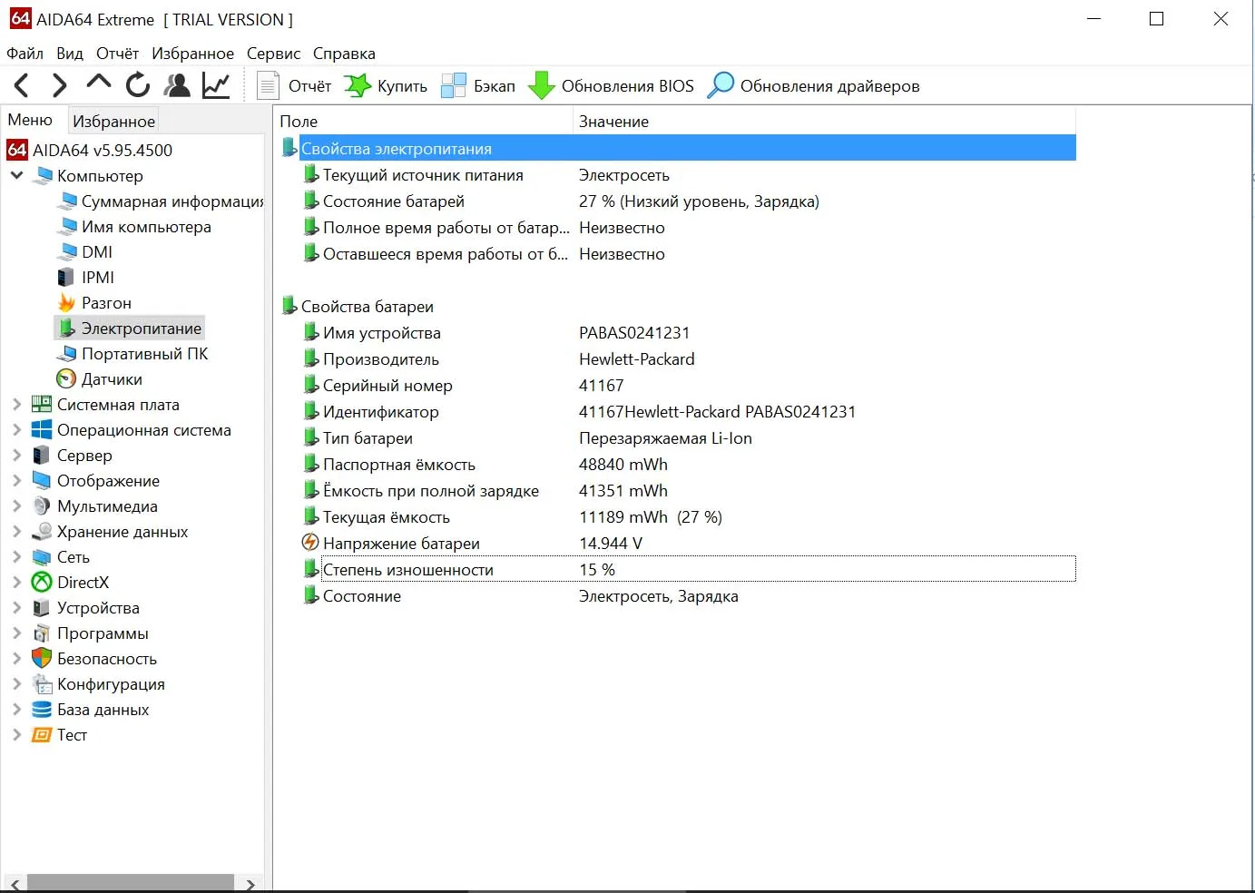Image resolution: width=1255 pixels, height=893 pixels.
Task: Expand the Мультимедиа node
Action: tap(16, 506)
